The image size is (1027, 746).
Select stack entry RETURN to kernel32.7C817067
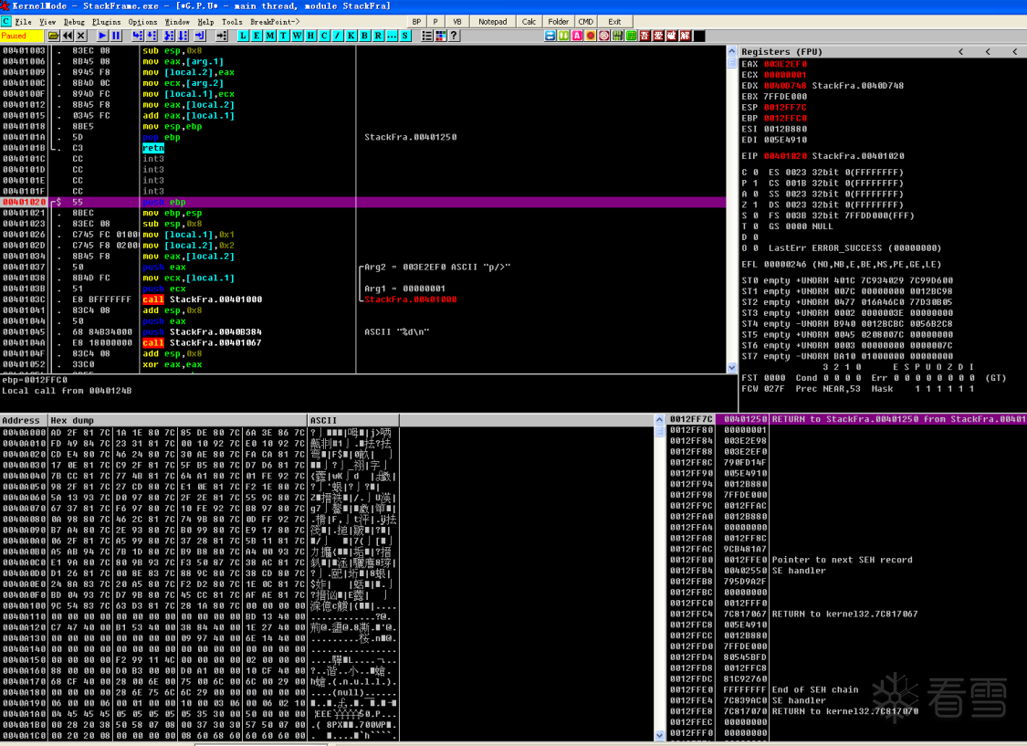click(845, 615)
